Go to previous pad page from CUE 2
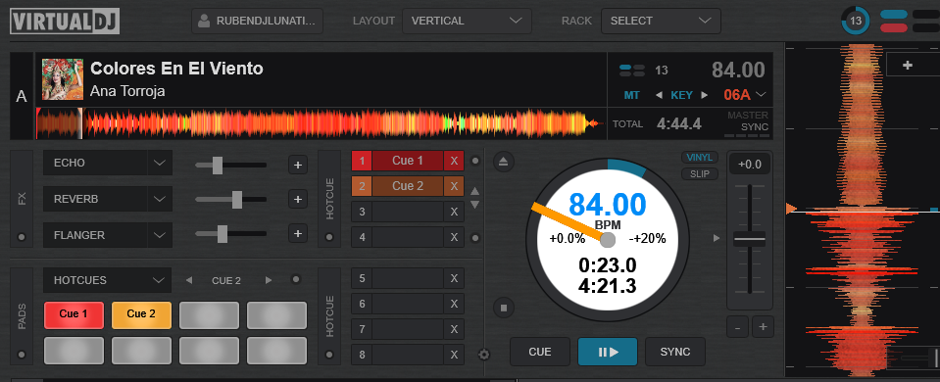Screen dimensions: 940x382 pos(189,280)
